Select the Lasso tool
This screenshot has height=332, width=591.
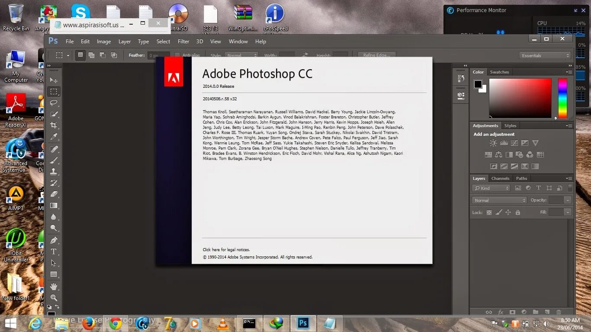point(54,103)
